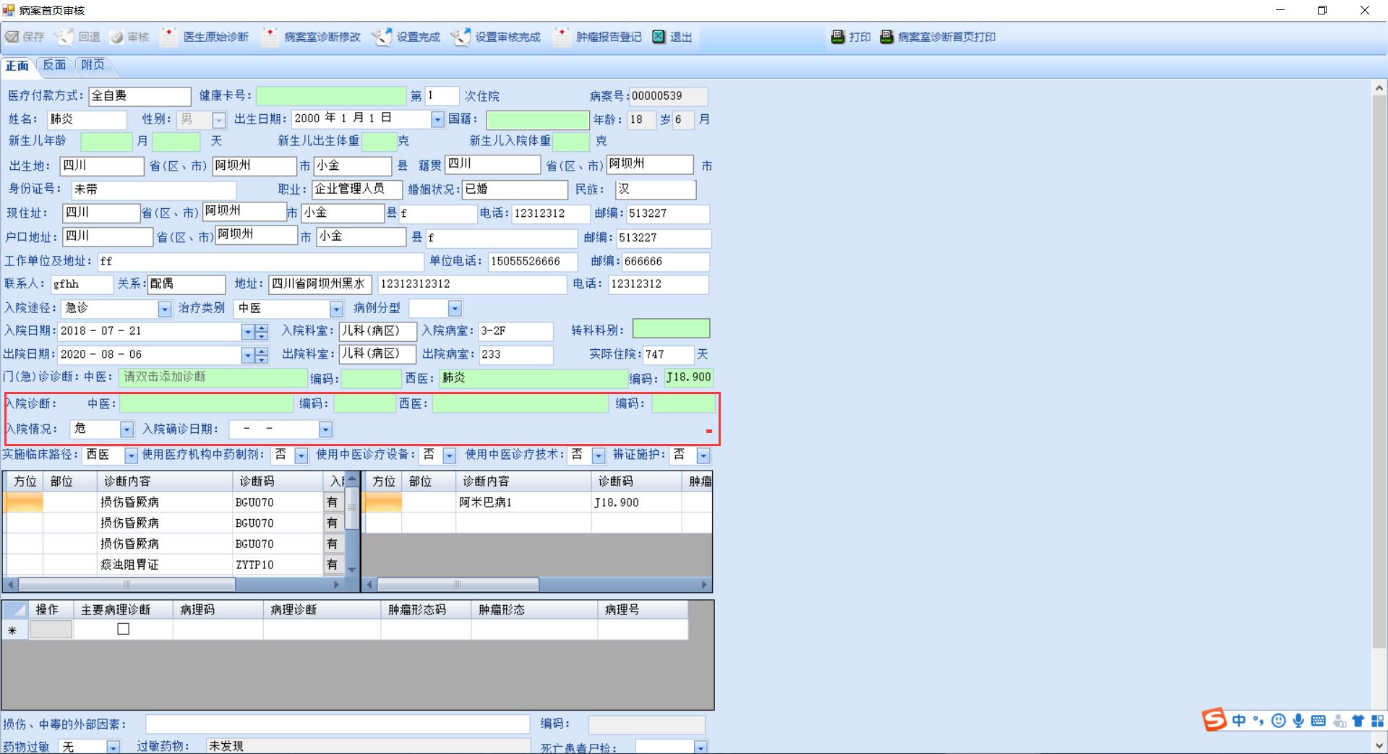Click 病案室诊断首页打印 button label
Image resolution: width=1388 pixels, height=754 pixels.
click(x=947, y=37)
